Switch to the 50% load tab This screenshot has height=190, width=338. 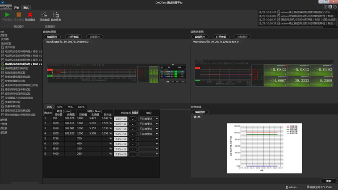click(x=59, y=107)
